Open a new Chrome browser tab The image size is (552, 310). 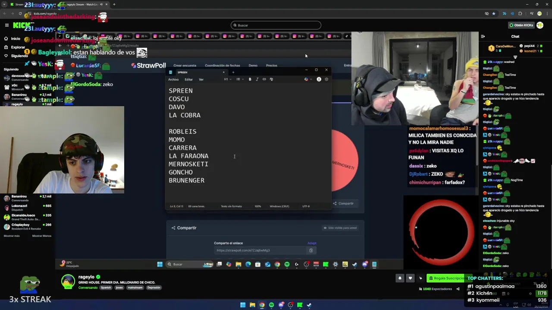[114, 4]
